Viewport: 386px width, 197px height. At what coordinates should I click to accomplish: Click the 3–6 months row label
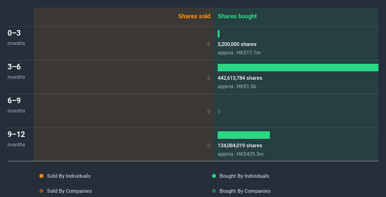tap(16, 71)
